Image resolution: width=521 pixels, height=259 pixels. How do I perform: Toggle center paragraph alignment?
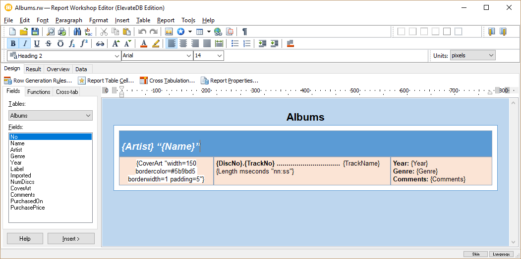[x=183, y=43]
